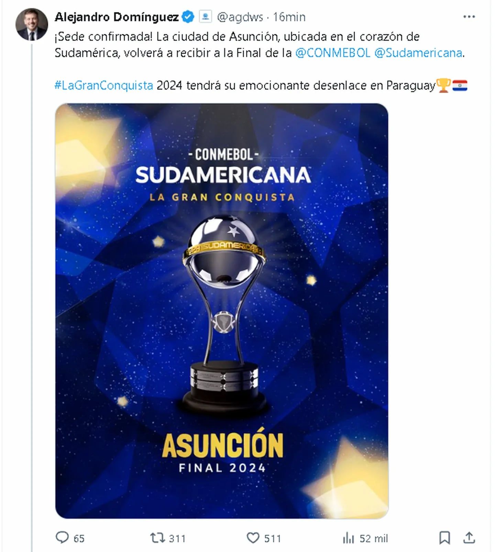Click the blue verified checkmark badge
The width and height of the screenshot is (495, 552).
pyautogui.click(x=188, y=17)
